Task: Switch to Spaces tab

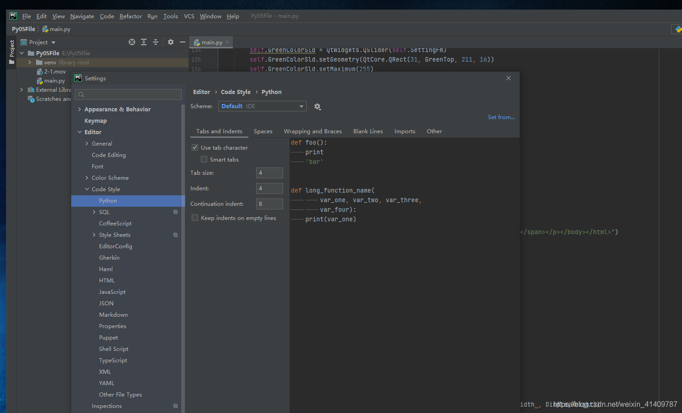Action: pos(263,131)
